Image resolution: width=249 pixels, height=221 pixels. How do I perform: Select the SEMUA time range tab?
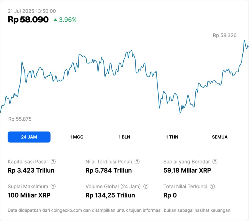[x=220, y=137]
